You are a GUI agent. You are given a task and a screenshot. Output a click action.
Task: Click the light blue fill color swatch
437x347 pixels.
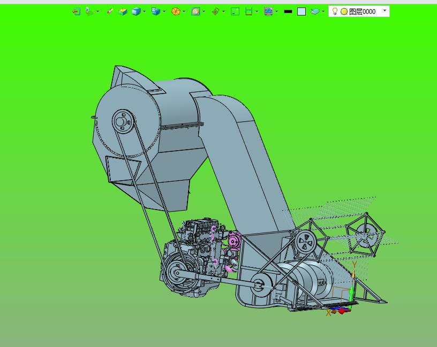pos(302,11)
